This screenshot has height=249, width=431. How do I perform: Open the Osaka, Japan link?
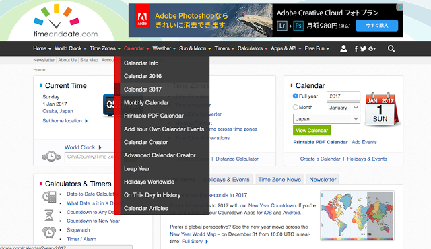[58, 111]
